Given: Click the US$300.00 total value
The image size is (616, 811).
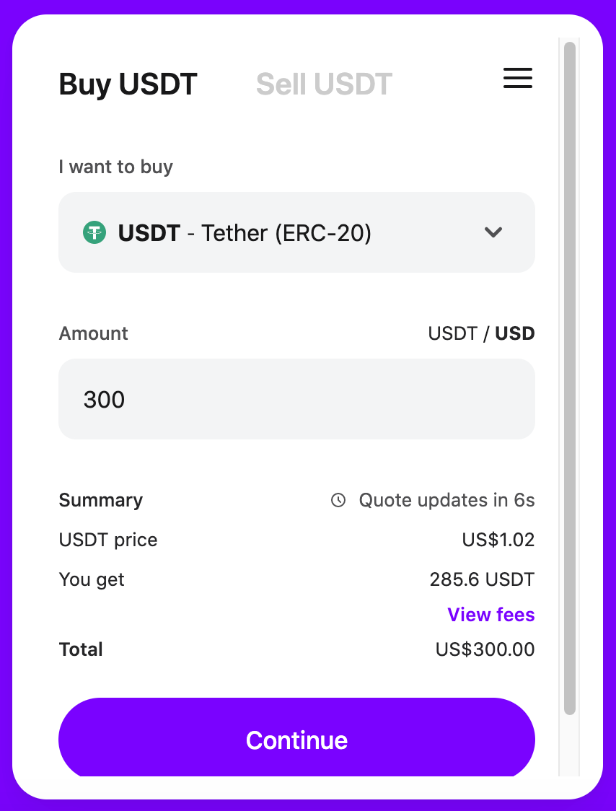Looking at the screenshot, I should [485, 649].
